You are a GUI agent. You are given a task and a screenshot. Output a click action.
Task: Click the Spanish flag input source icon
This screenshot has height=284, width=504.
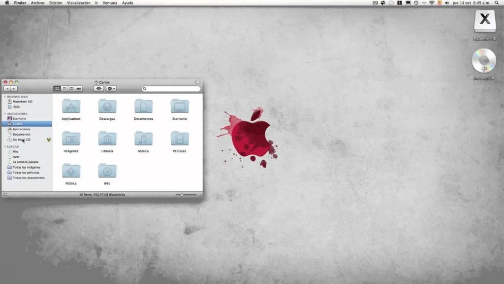click(440, 3)
